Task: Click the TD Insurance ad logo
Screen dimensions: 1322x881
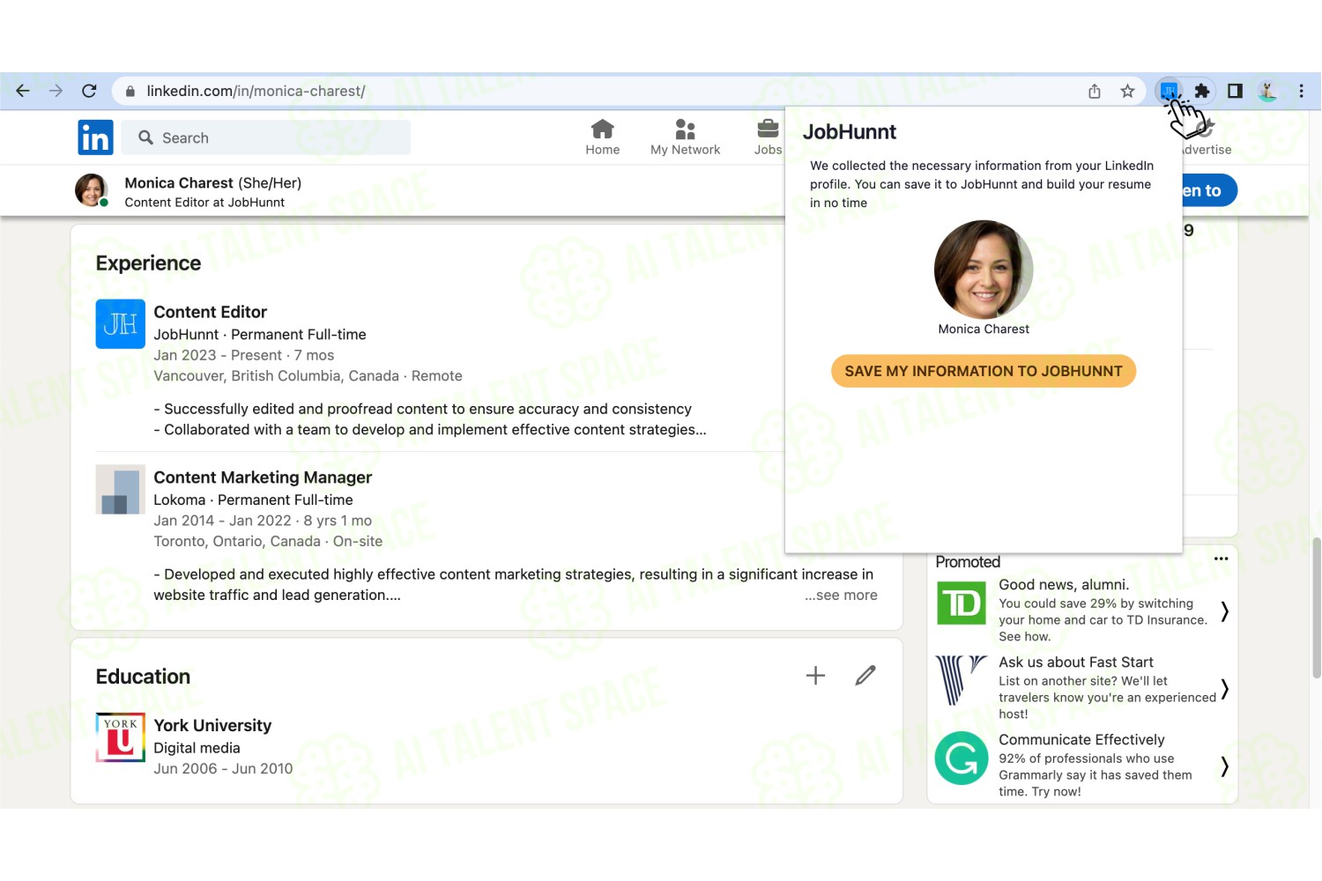Action: click(962, 603)
